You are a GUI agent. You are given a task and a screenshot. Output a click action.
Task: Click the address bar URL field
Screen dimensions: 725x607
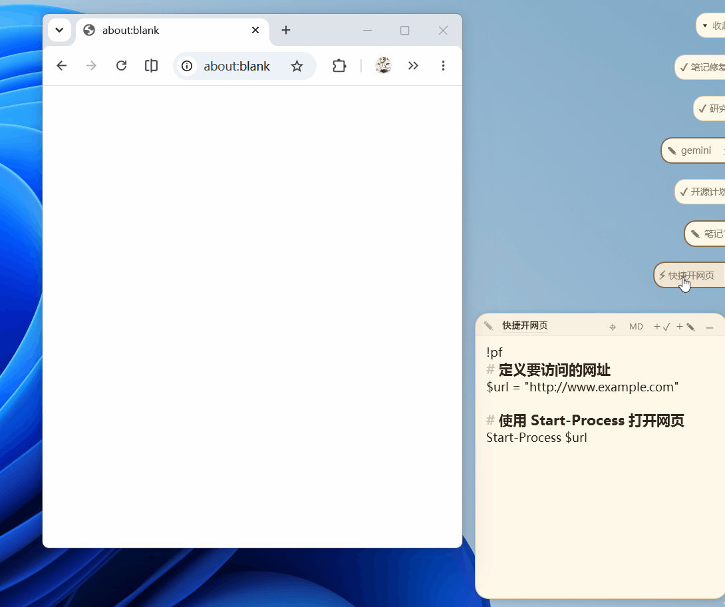click(x=237, y=66)
